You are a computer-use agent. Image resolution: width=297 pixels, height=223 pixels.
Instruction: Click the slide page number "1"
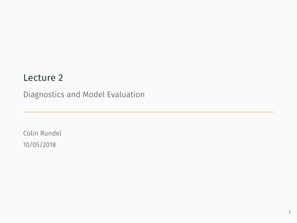tap(290, 212)
